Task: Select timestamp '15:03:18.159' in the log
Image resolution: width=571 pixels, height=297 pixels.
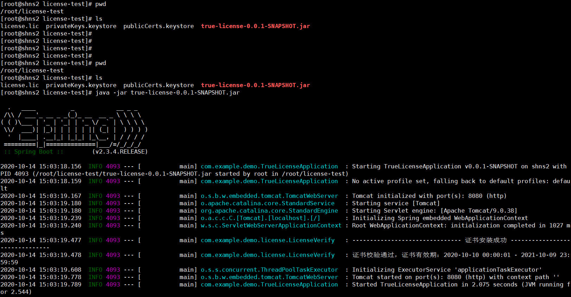Action: [x=60, y=181]
